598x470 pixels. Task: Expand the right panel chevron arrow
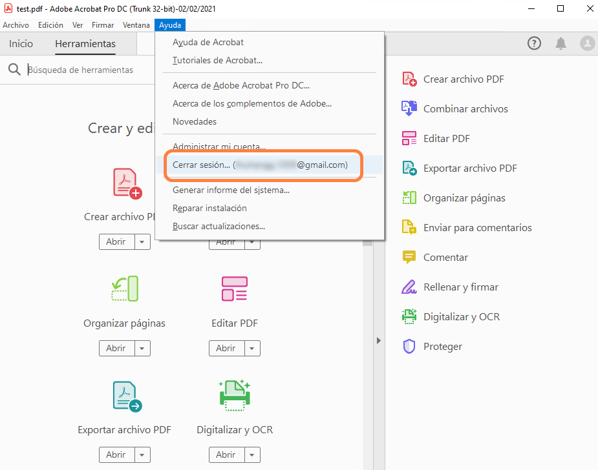pyautogui.click(x=378, y=340)
